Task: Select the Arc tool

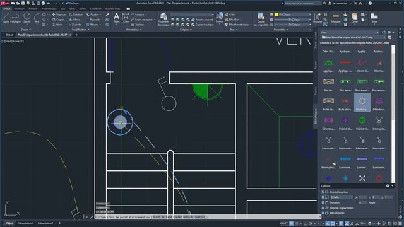Action: 37,18
